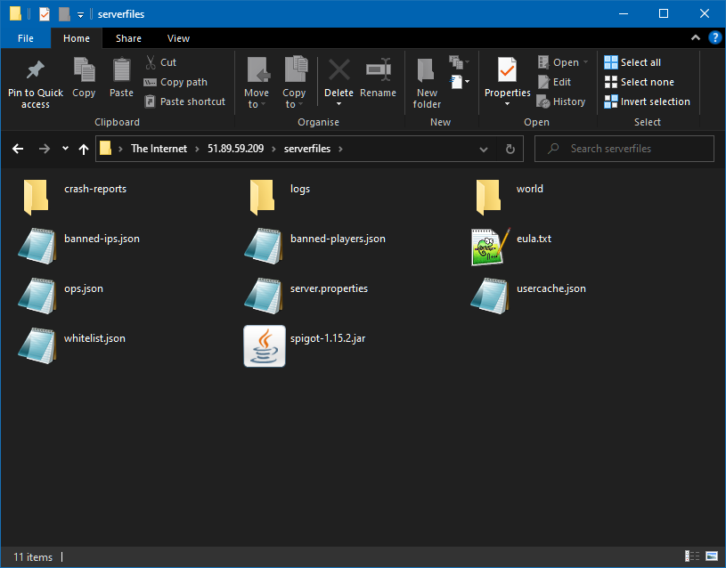Switch to the View ribbon tab
This screenshot has width=726, height=568.
pos(178,38)
